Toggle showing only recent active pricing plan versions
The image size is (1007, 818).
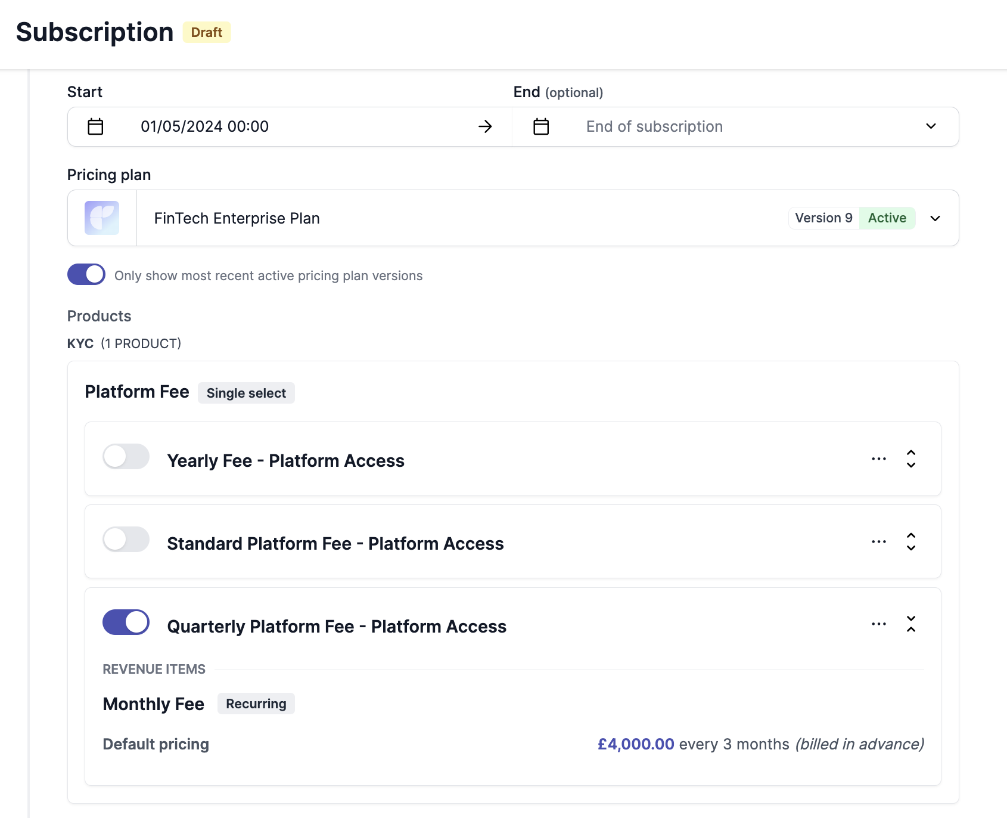[86, 274]
